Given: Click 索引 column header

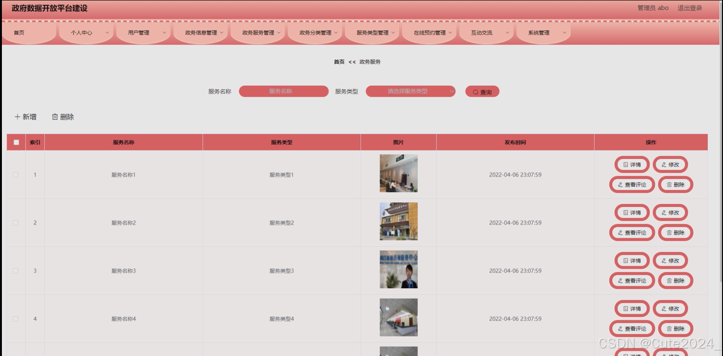Looking at the screenshot, I should [35, 142].
